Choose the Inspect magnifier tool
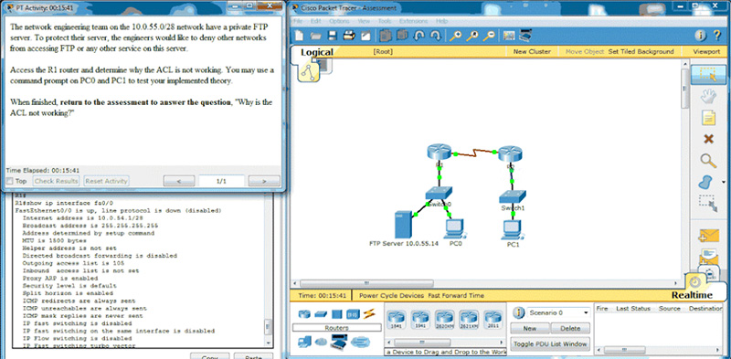Viewport: 731px width, 359px height. click(709, 161)
